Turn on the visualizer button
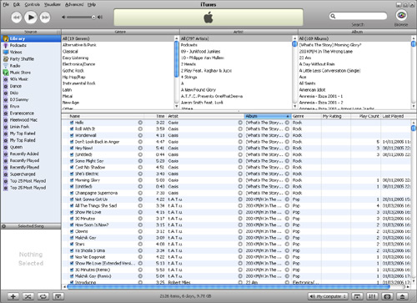The image size is (417, 303). 387,296
